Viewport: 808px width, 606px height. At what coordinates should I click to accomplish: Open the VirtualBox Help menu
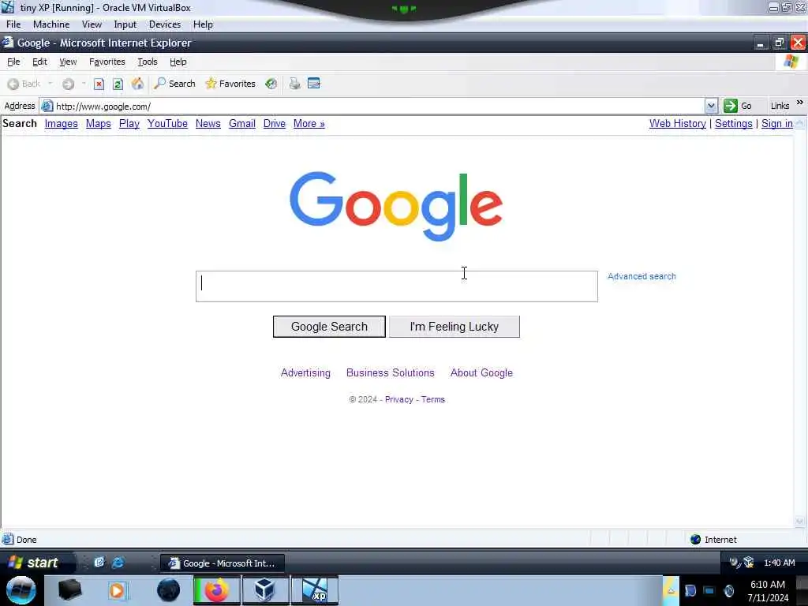coord(203,24)
